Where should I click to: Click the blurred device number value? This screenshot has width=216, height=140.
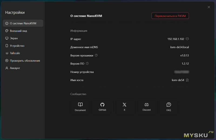coord(181,72)
